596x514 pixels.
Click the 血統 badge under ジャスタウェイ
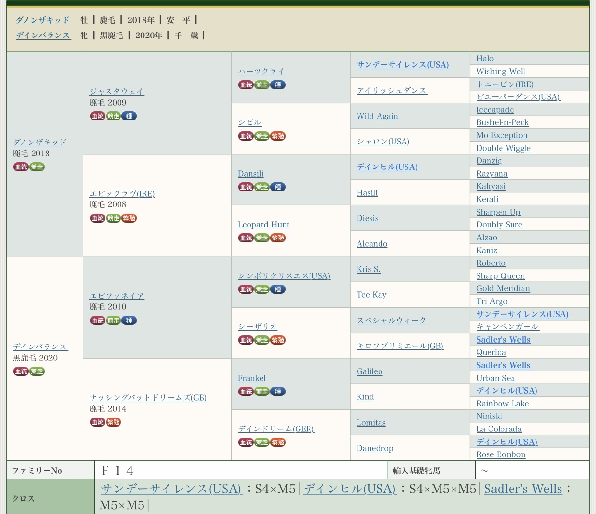[x=97, y=116]
